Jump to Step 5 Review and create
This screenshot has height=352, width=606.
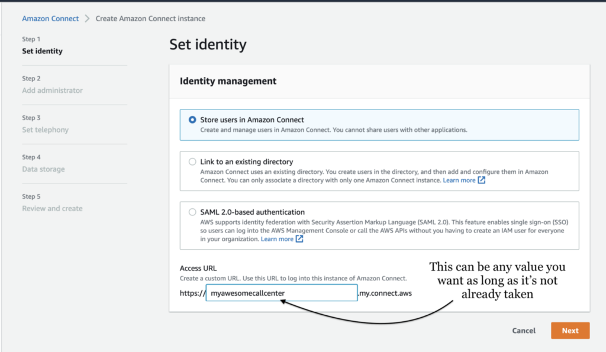52,208
